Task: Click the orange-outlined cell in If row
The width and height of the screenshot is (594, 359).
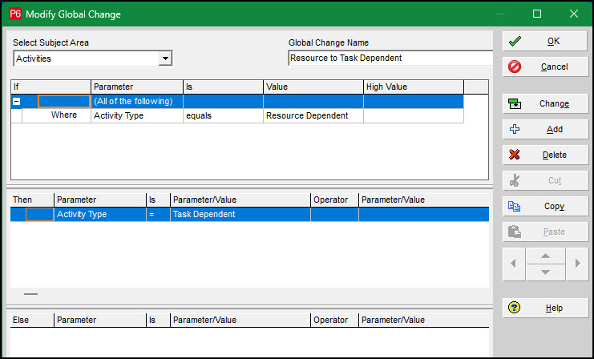Action: pos(64,102)
